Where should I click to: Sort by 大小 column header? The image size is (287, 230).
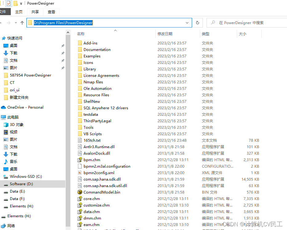[x=243, y=34]
